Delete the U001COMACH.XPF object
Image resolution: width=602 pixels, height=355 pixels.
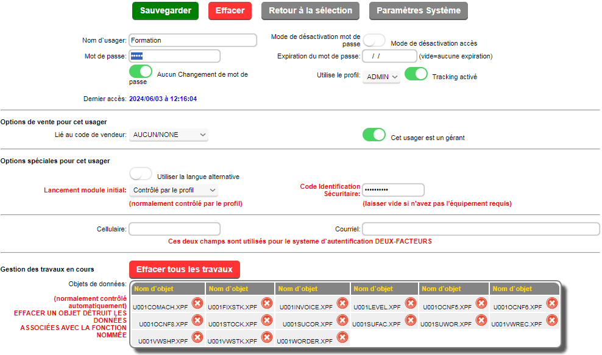pos(197,303)
